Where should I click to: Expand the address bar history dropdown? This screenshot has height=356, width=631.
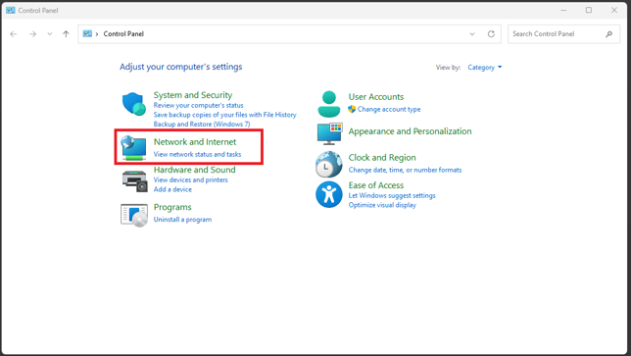[472, 34]
